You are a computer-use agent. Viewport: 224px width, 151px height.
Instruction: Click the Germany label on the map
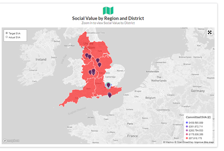pyautogui.click(x=198, y=91)
